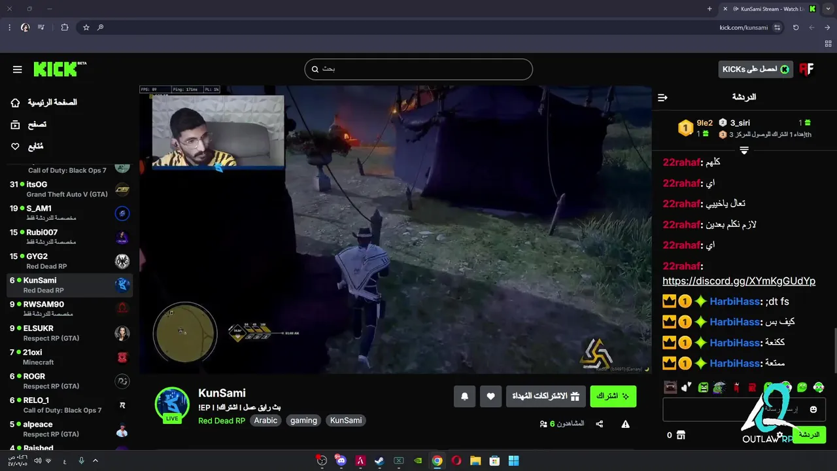
Task: Insert the Pepe umbrella emote
Action: coord(719,387)
